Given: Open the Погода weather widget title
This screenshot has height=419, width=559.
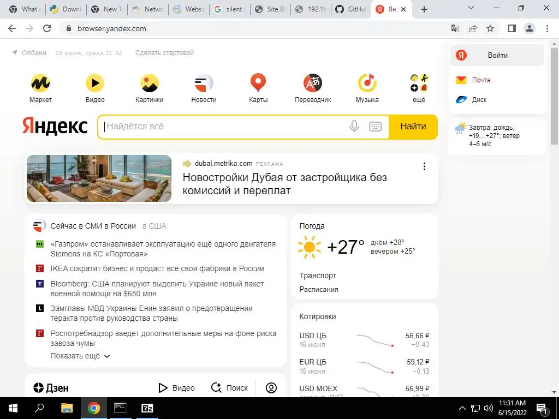Looking at the screenshot, I should pos(312,226).
